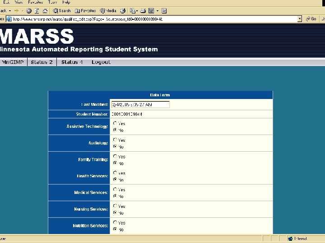Image resolution: width=325 pixels, height=243 pixels.
Task: Open the address bar URL dropdown
Action: pos(300,19)
